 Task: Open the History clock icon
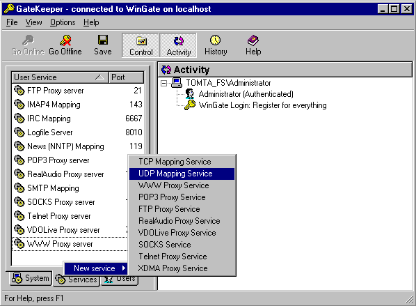[216, 40]
